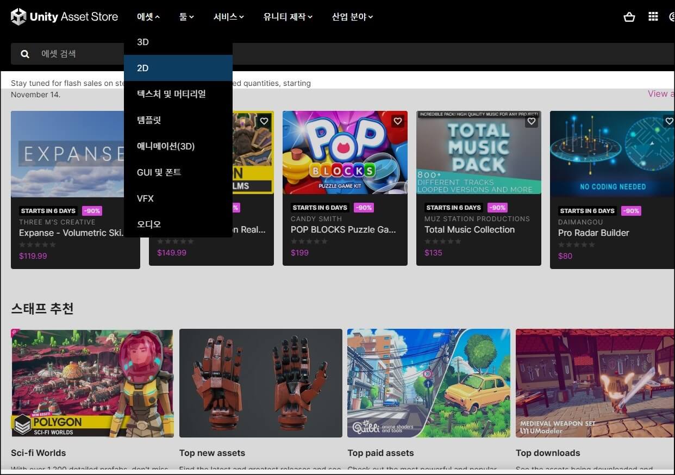The height and width of the screenshot is (475, 675).
Task: Expand the 유니티 제작 dropdown menu
Action: pos(288,17)
